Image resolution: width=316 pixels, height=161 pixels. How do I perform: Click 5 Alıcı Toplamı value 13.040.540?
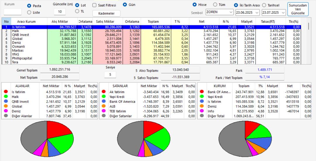pyautogui.click(x=180, y=70)
